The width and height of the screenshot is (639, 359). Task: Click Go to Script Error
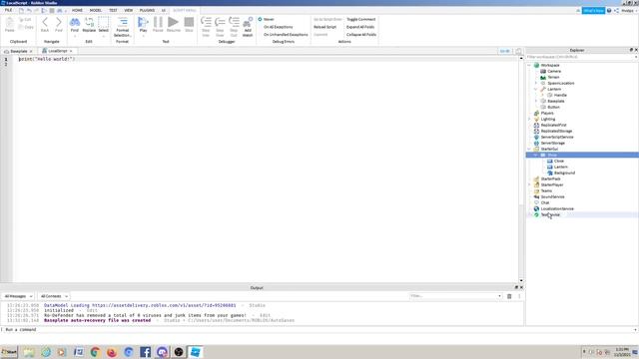(327, 19)
